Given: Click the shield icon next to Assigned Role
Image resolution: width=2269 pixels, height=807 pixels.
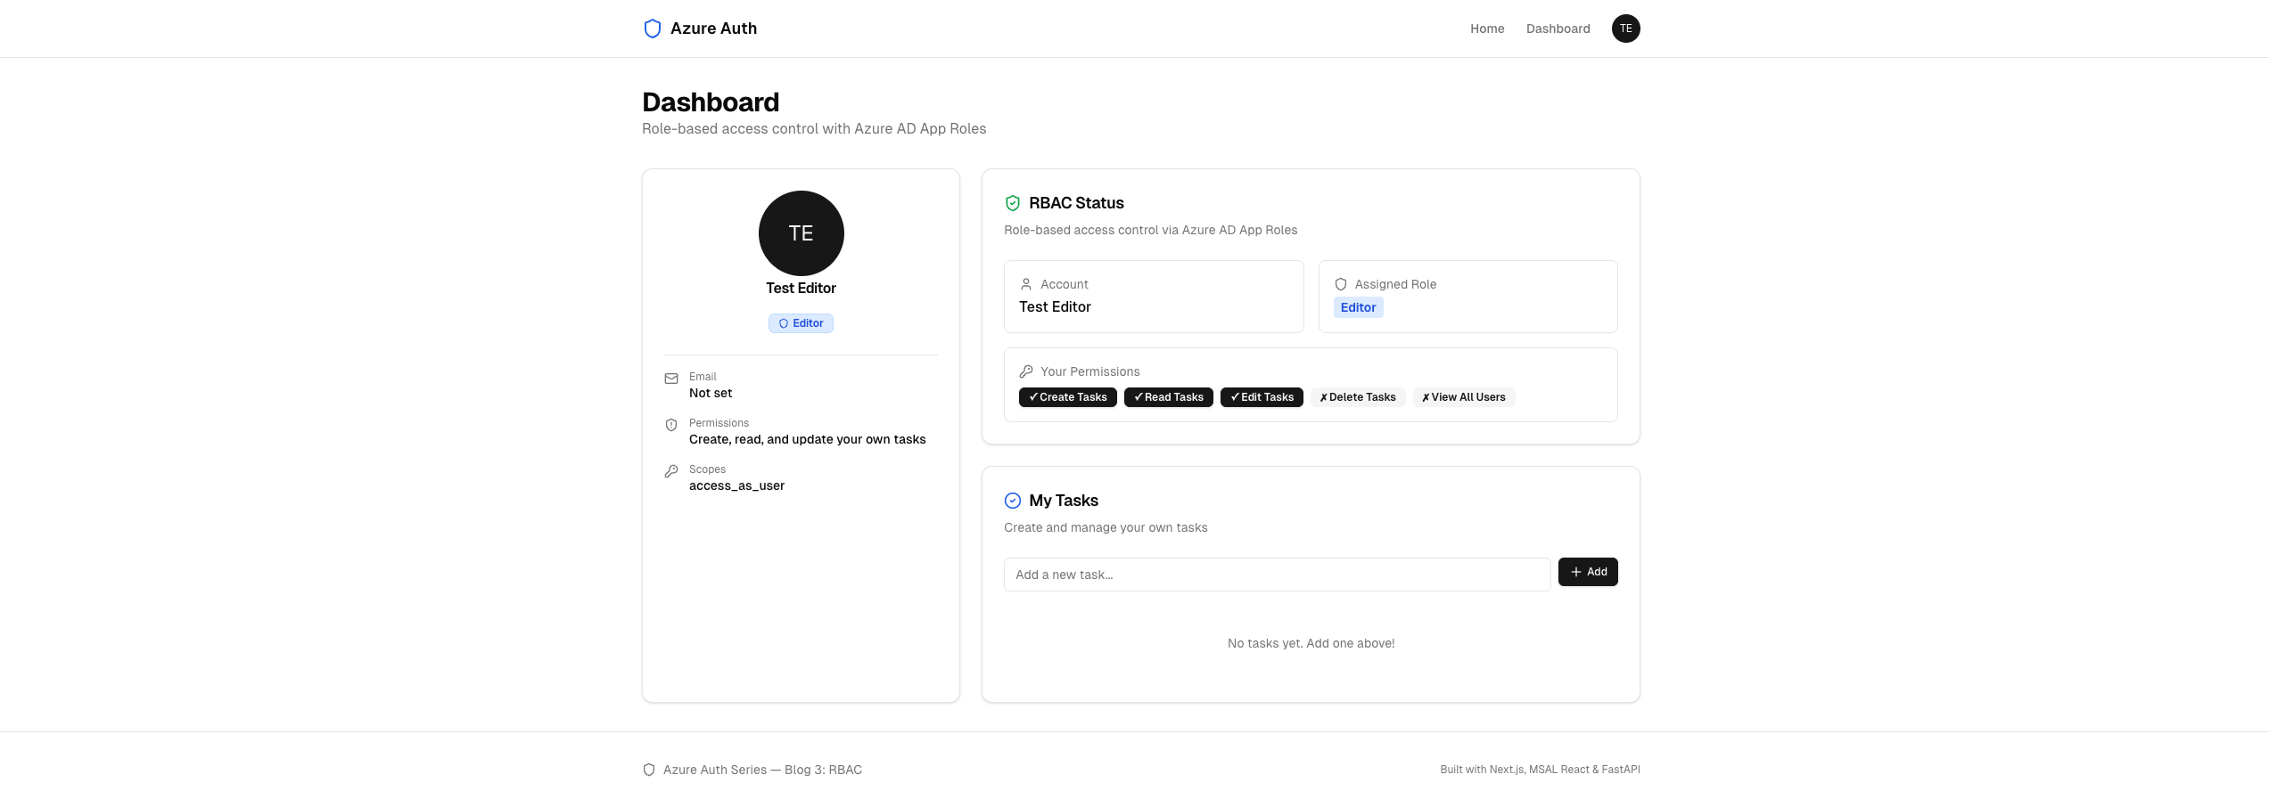Looking at the screenshot, I should coord(1341,284).
